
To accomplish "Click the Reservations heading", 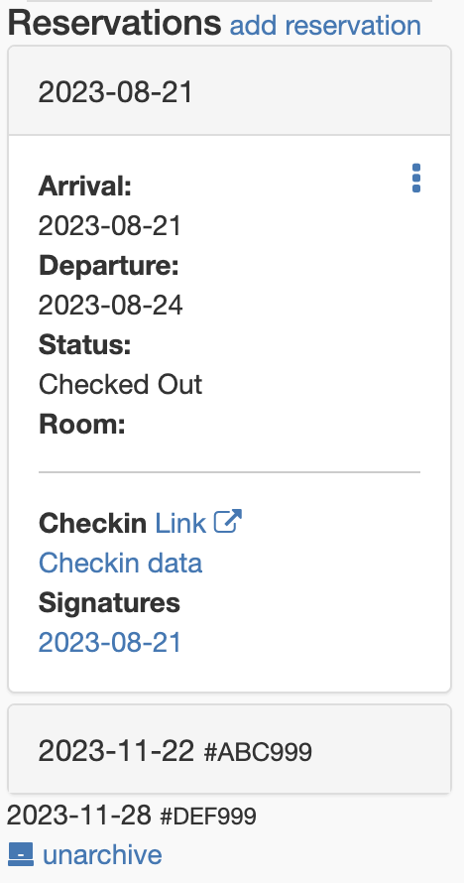I will (x=115, y=23).
